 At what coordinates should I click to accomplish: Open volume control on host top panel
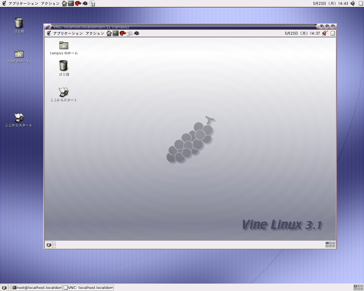[353, 3]
